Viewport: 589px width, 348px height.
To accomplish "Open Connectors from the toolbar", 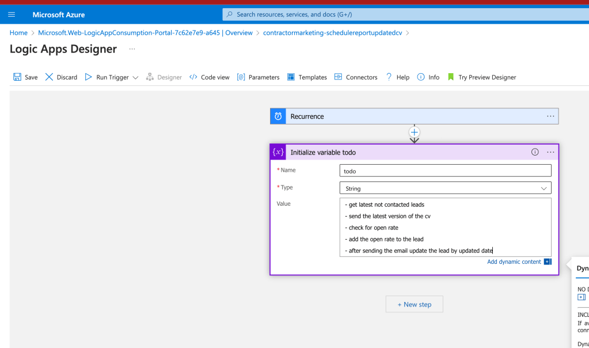I will [362, 77].
